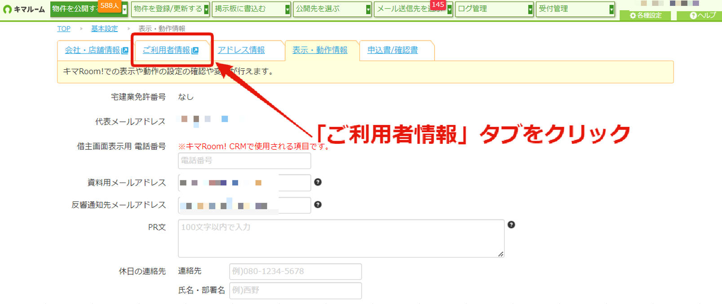Click the gear icon beside 各種設定

tap(633, 15)
